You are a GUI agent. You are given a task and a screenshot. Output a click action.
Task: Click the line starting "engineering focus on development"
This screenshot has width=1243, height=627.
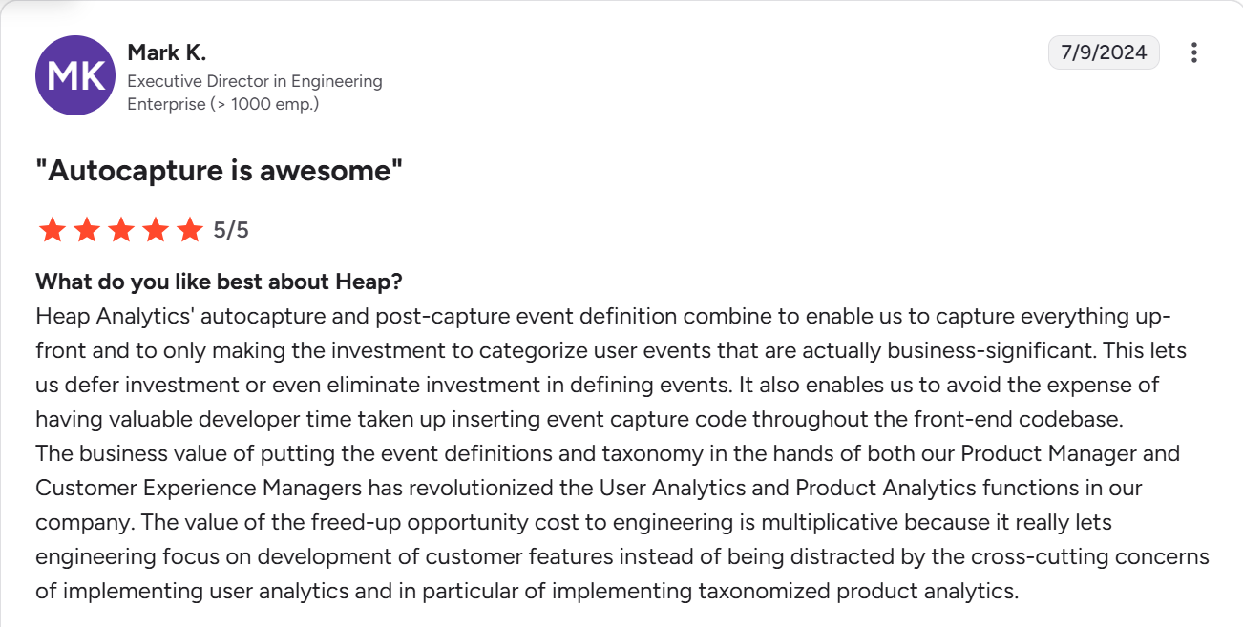621,556
